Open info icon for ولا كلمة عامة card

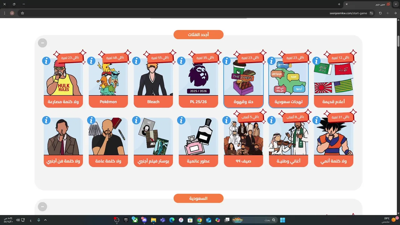[91, 120]
